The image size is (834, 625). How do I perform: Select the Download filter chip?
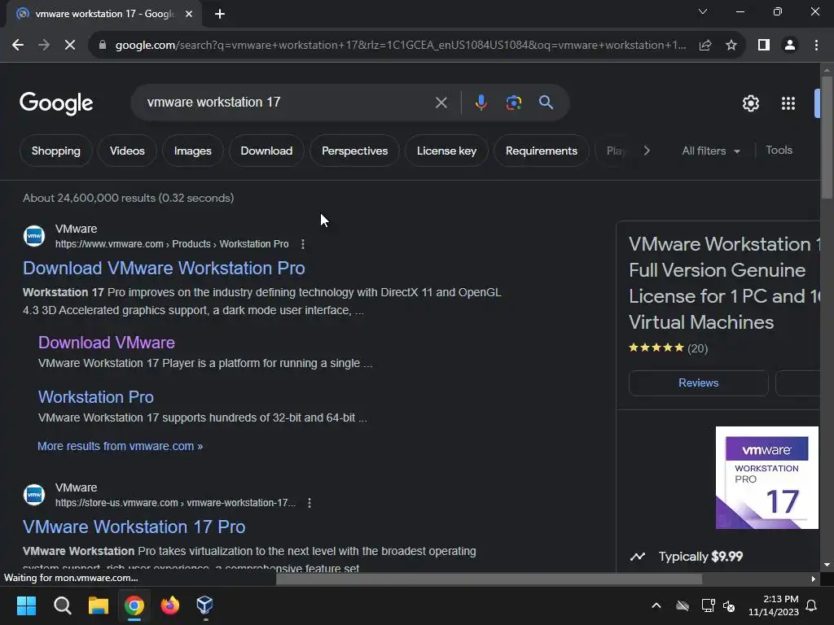pos(266,151)
